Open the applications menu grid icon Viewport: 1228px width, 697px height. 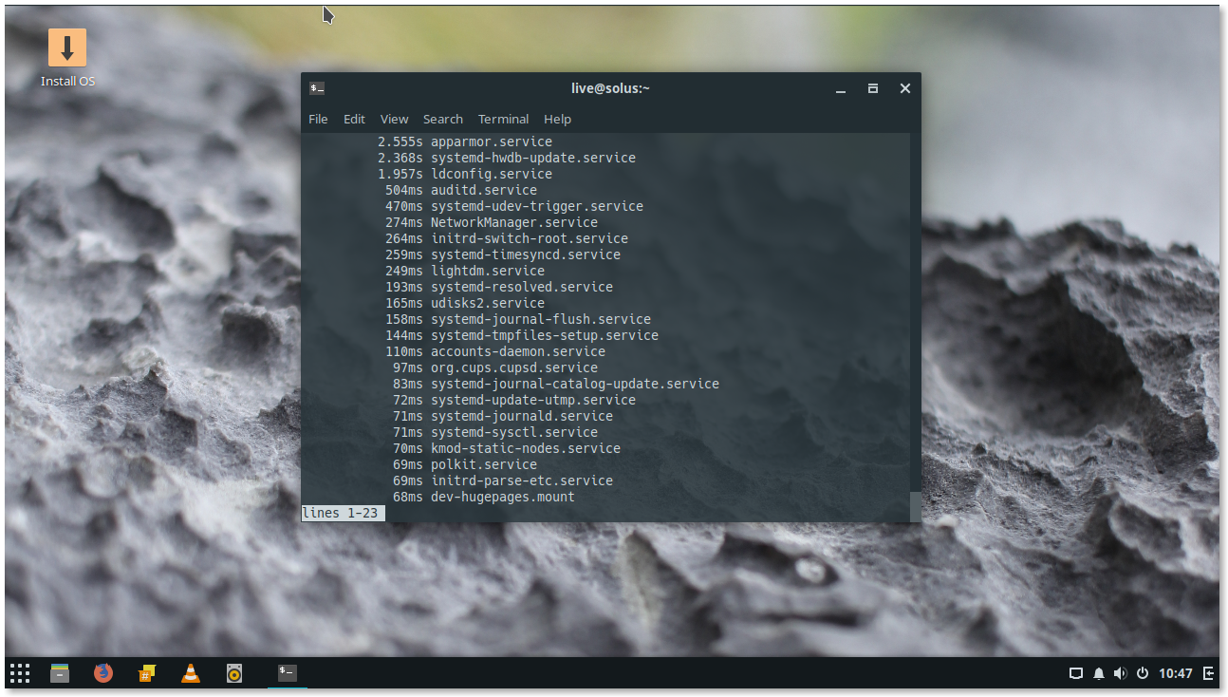tap(20, 673)
